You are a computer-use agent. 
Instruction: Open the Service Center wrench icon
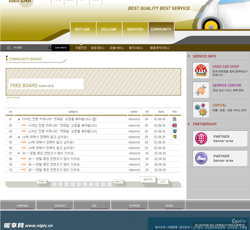(201, 90)
